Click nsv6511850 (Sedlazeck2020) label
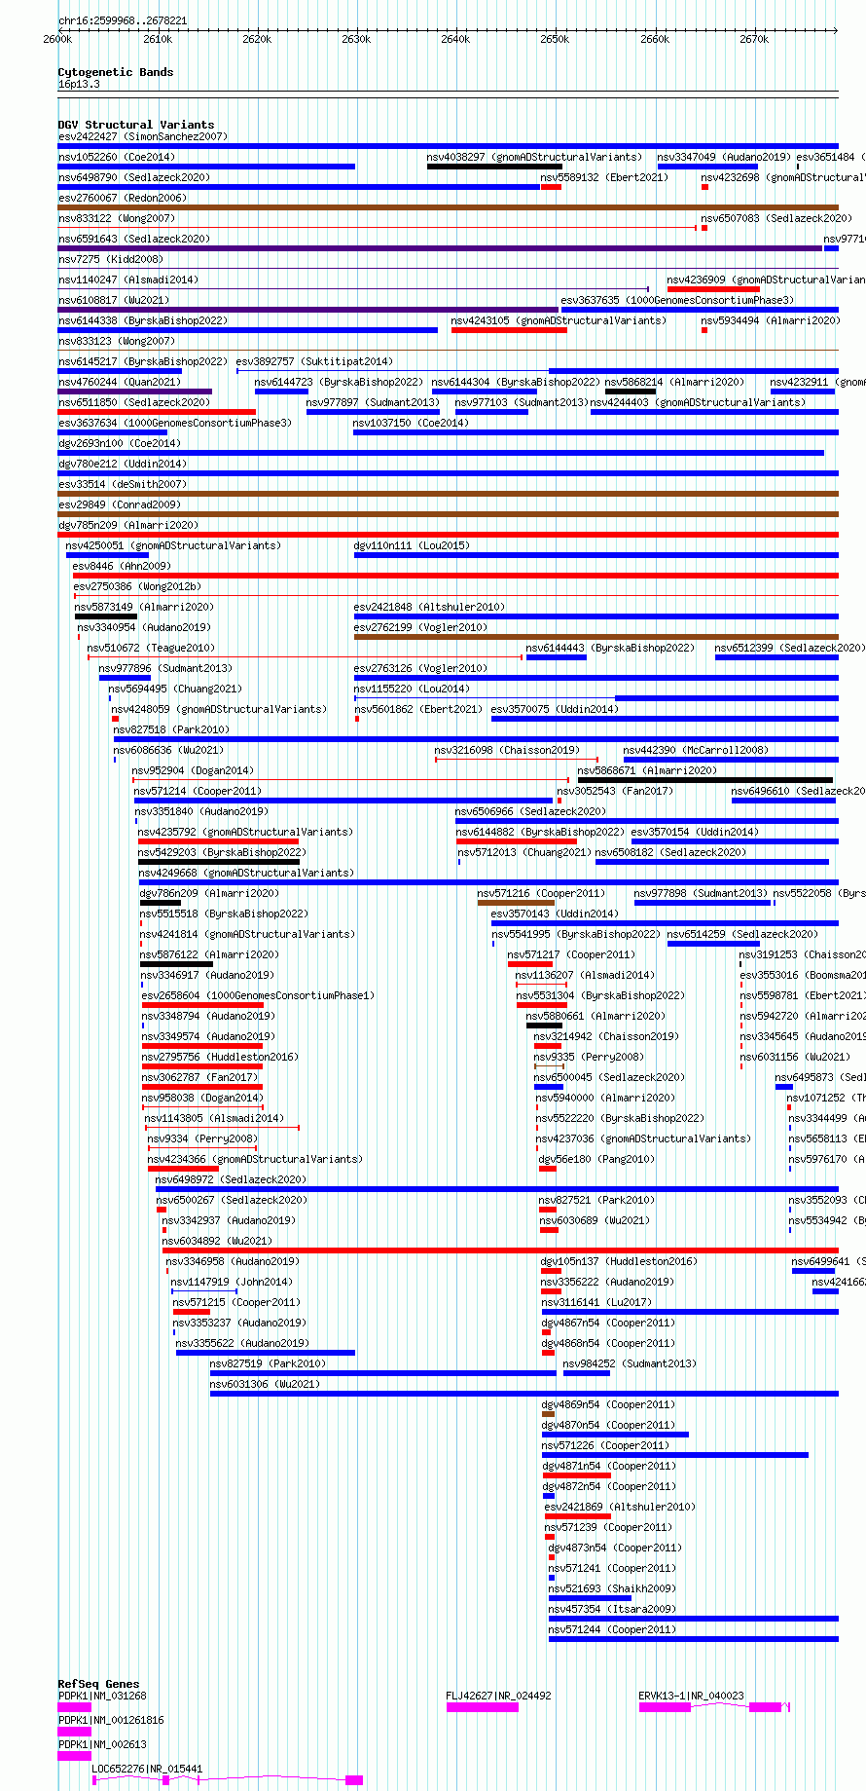The height and width of the screenshot is (1791, 866). 134,402
